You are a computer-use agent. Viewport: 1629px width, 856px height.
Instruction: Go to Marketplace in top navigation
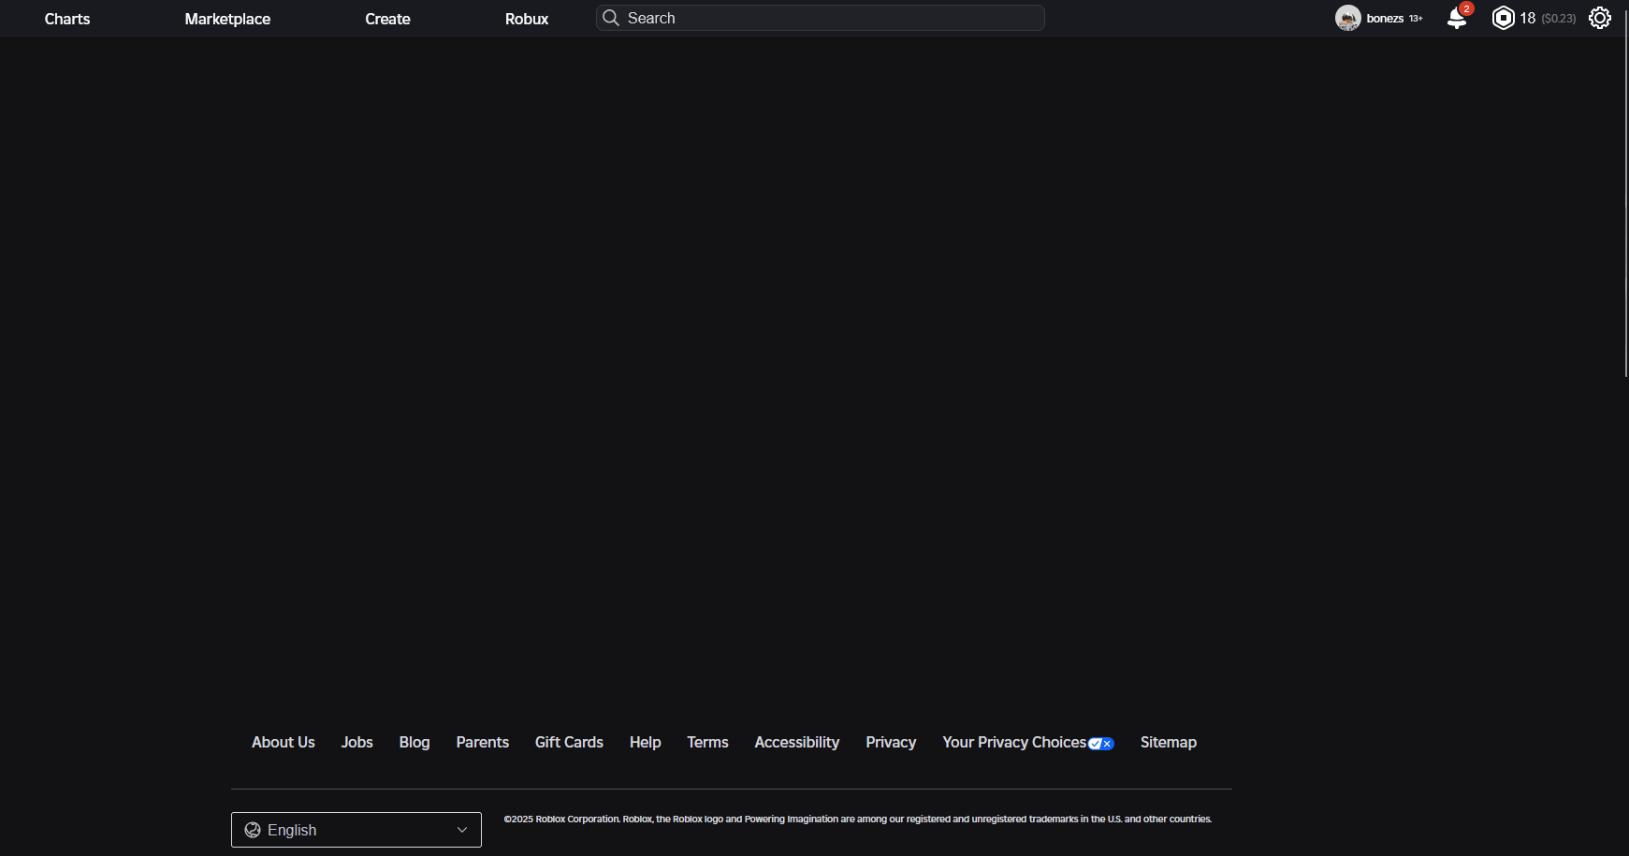[227, 19]
